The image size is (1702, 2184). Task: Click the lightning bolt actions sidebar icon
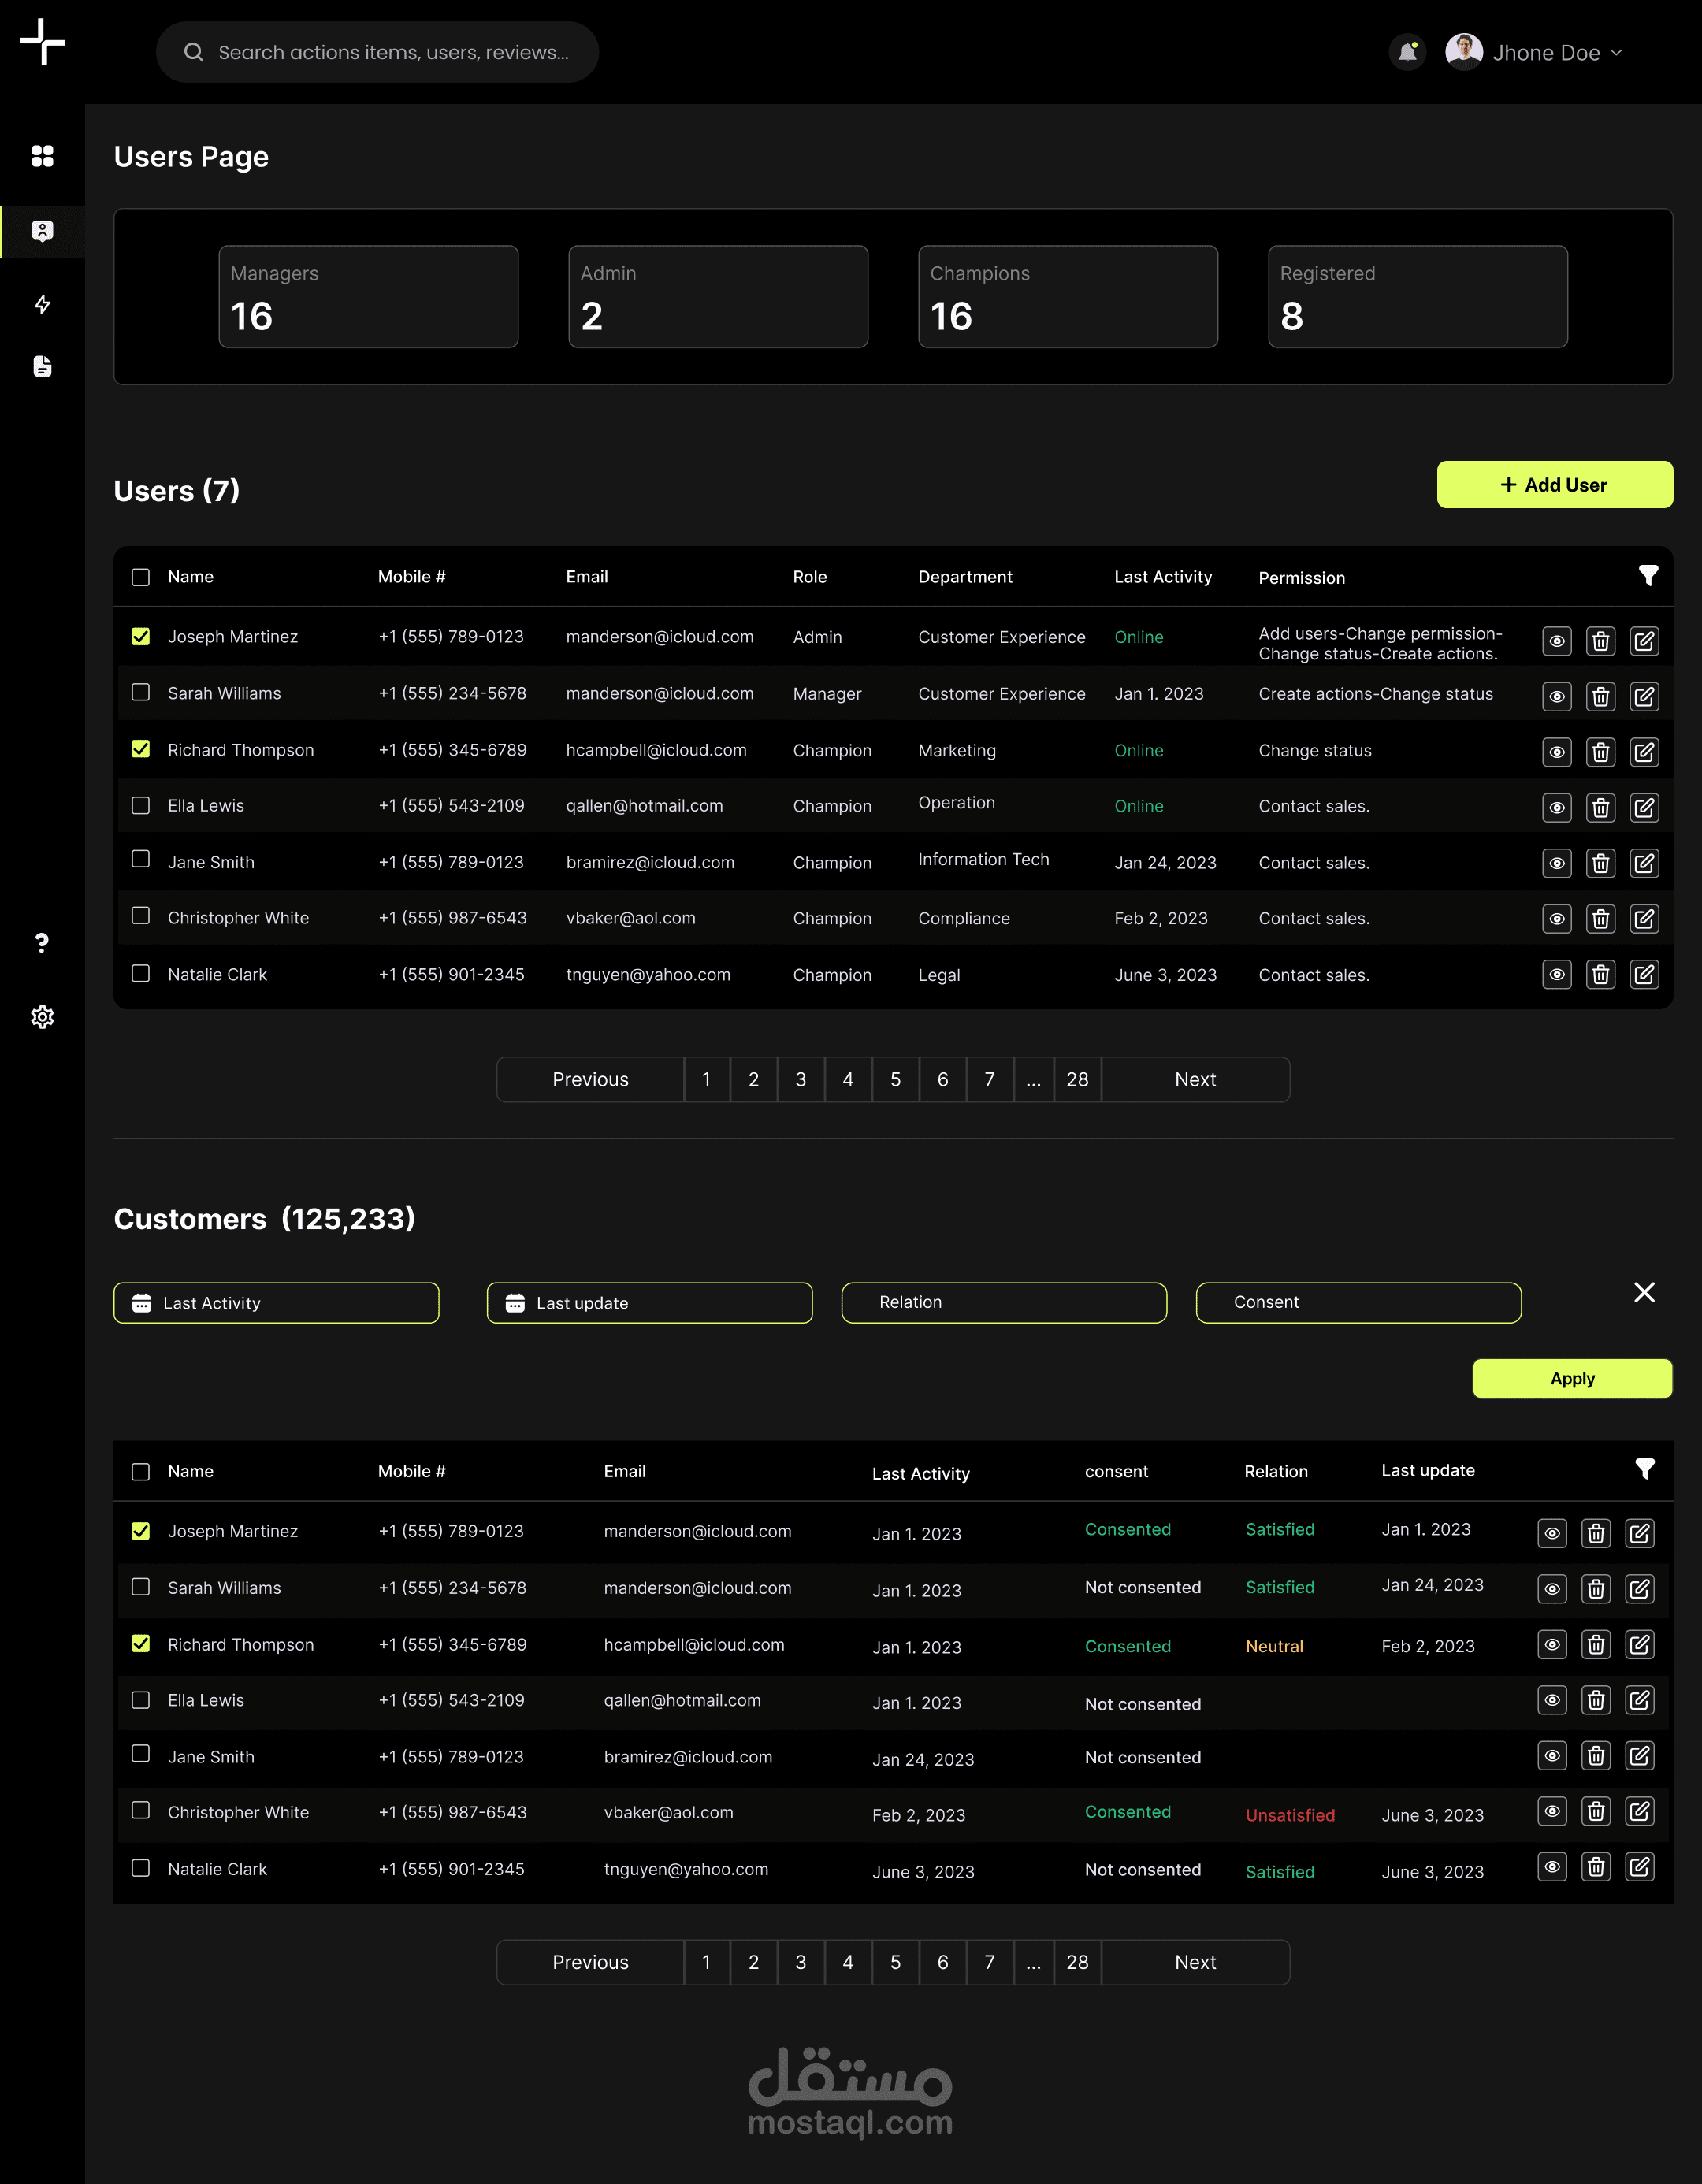(x=42, y=304)
